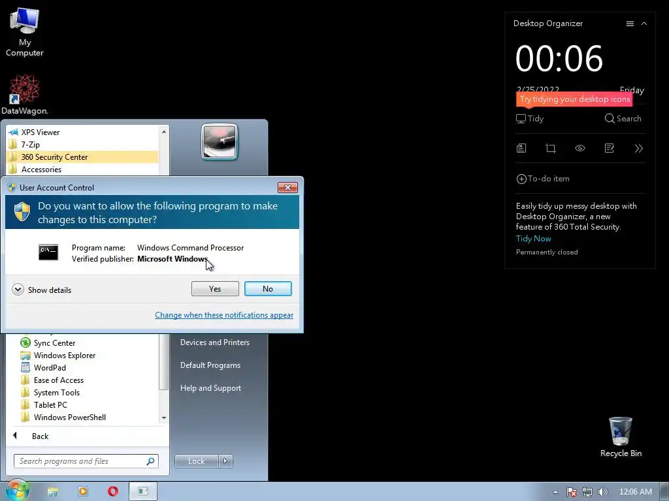Expand the 7-Zip folder
The height and width of the screenshot is (501, 669).
click(82, 144)
